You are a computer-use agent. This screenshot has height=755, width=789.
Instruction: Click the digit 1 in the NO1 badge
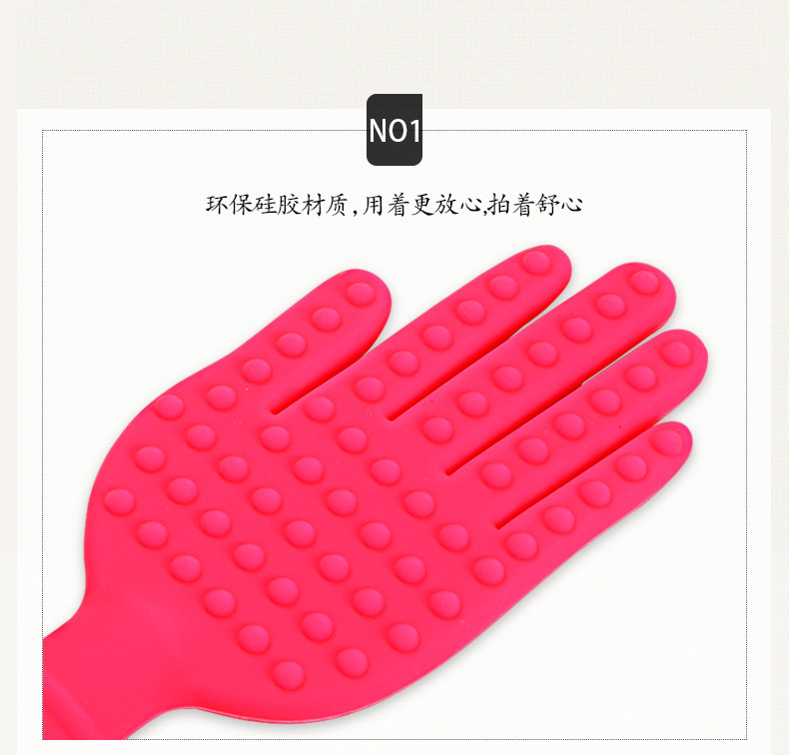pyautogui.click(x=413, y=131)
